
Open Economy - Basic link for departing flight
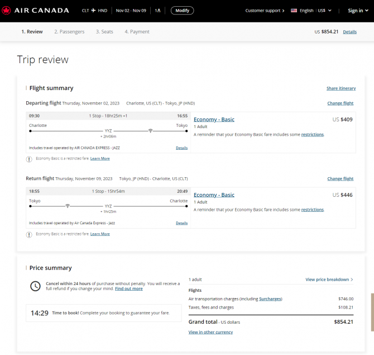[214, 120]
